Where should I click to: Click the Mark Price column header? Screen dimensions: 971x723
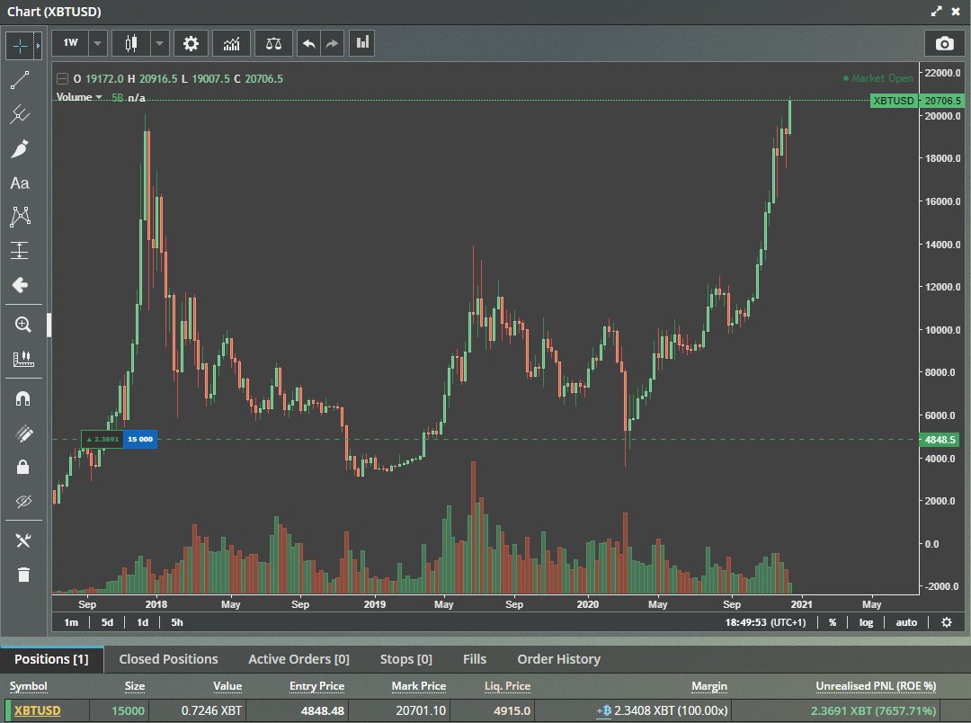tap(419, 686)
